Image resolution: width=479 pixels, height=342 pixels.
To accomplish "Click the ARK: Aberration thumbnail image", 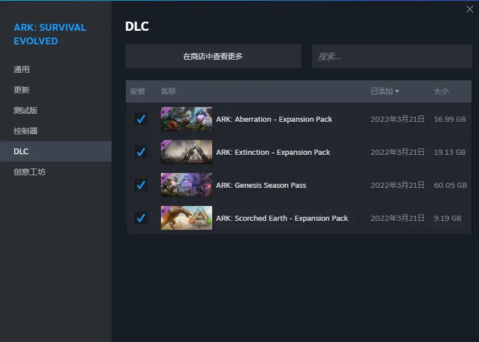I will (187, 119).
